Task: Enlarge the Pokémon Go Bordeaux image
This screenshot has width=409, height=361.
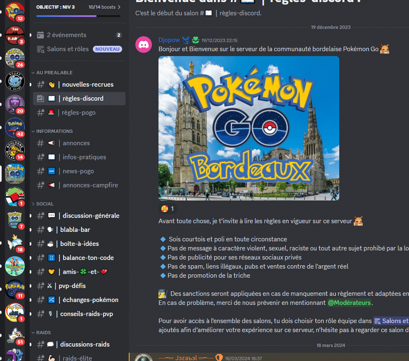Action: (x=249, y=128)
